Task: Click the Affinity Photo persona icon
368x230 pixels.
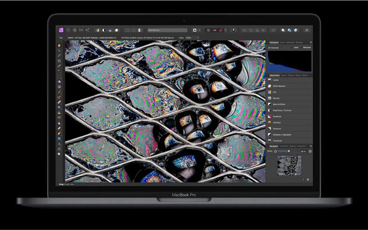Action: click(x=61, y=30)
